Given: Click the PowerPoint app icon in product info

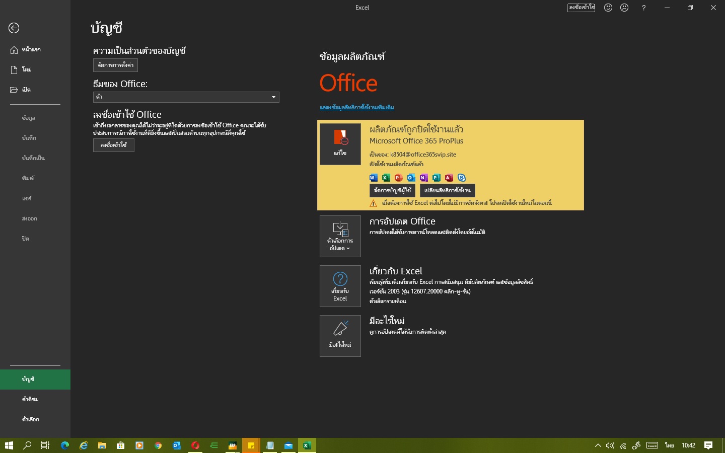Looking at the screenshot, I should 399,178.
